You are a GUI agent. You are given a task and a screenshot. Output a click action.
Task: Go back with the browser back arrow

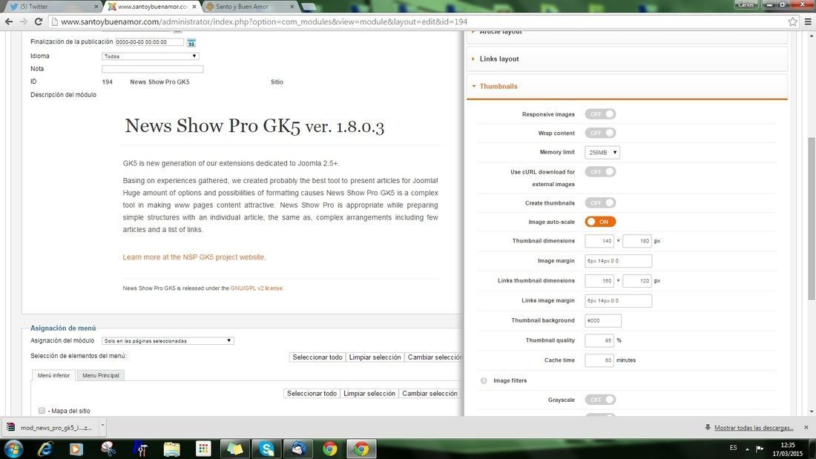point(8,22)
